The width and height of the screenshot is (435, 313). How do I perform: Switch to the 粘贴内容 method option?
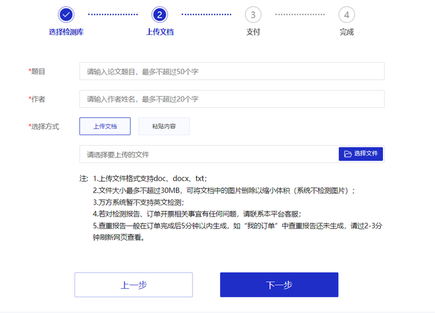coord(164,126)
